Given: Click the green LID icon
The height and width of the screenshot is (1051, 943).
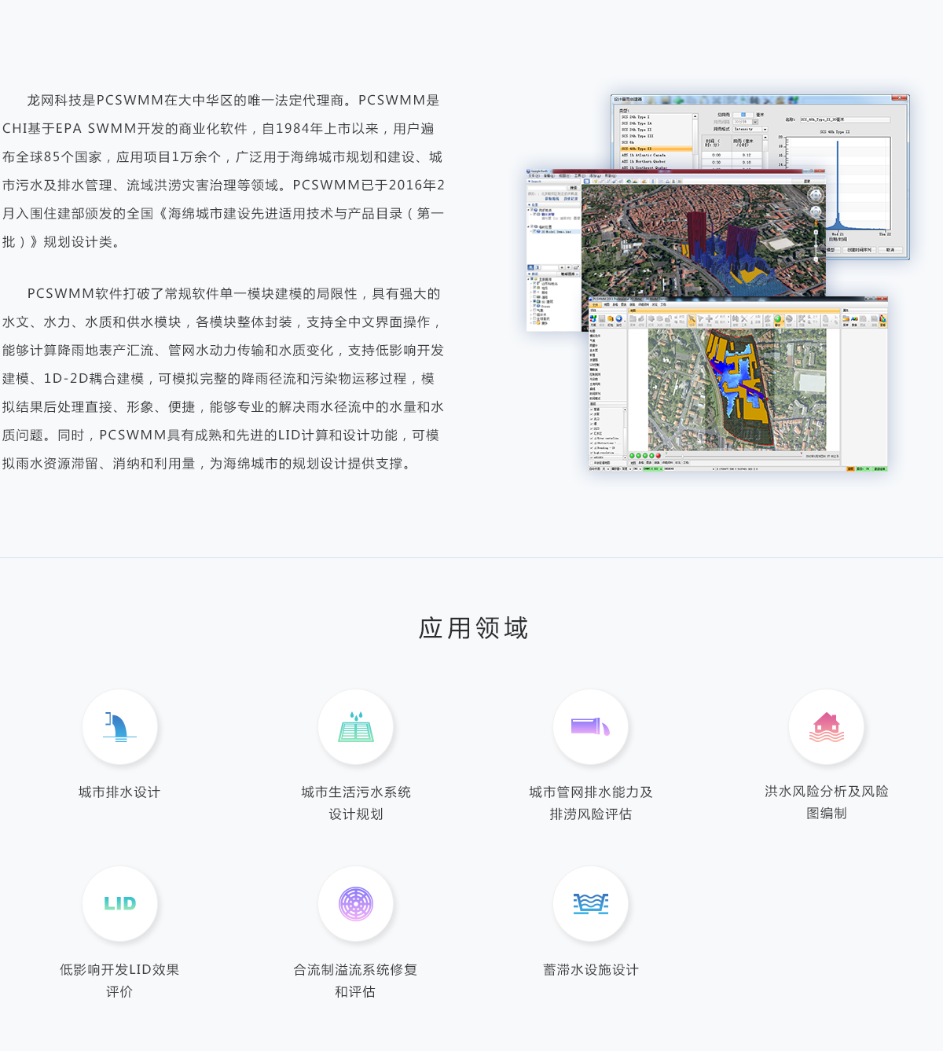Looking at the screenshot, I should (119, 904).
